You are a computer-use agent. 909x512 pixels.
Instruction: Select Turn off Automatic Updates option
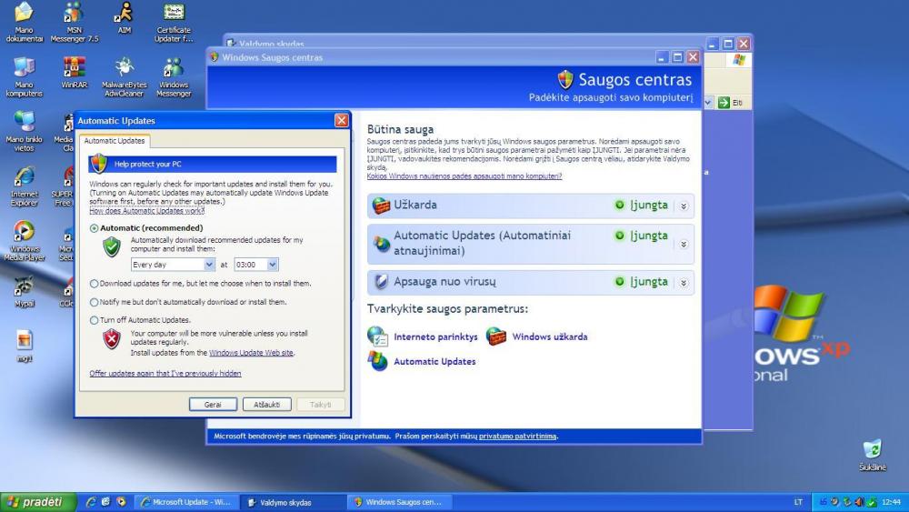click(95, 320)
